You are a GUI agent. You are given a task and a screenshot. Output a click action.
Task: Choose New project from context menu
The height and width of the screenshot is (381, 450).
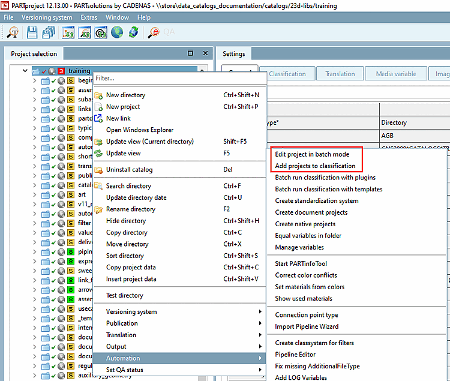pyautogui.click(x=123, y=107)
